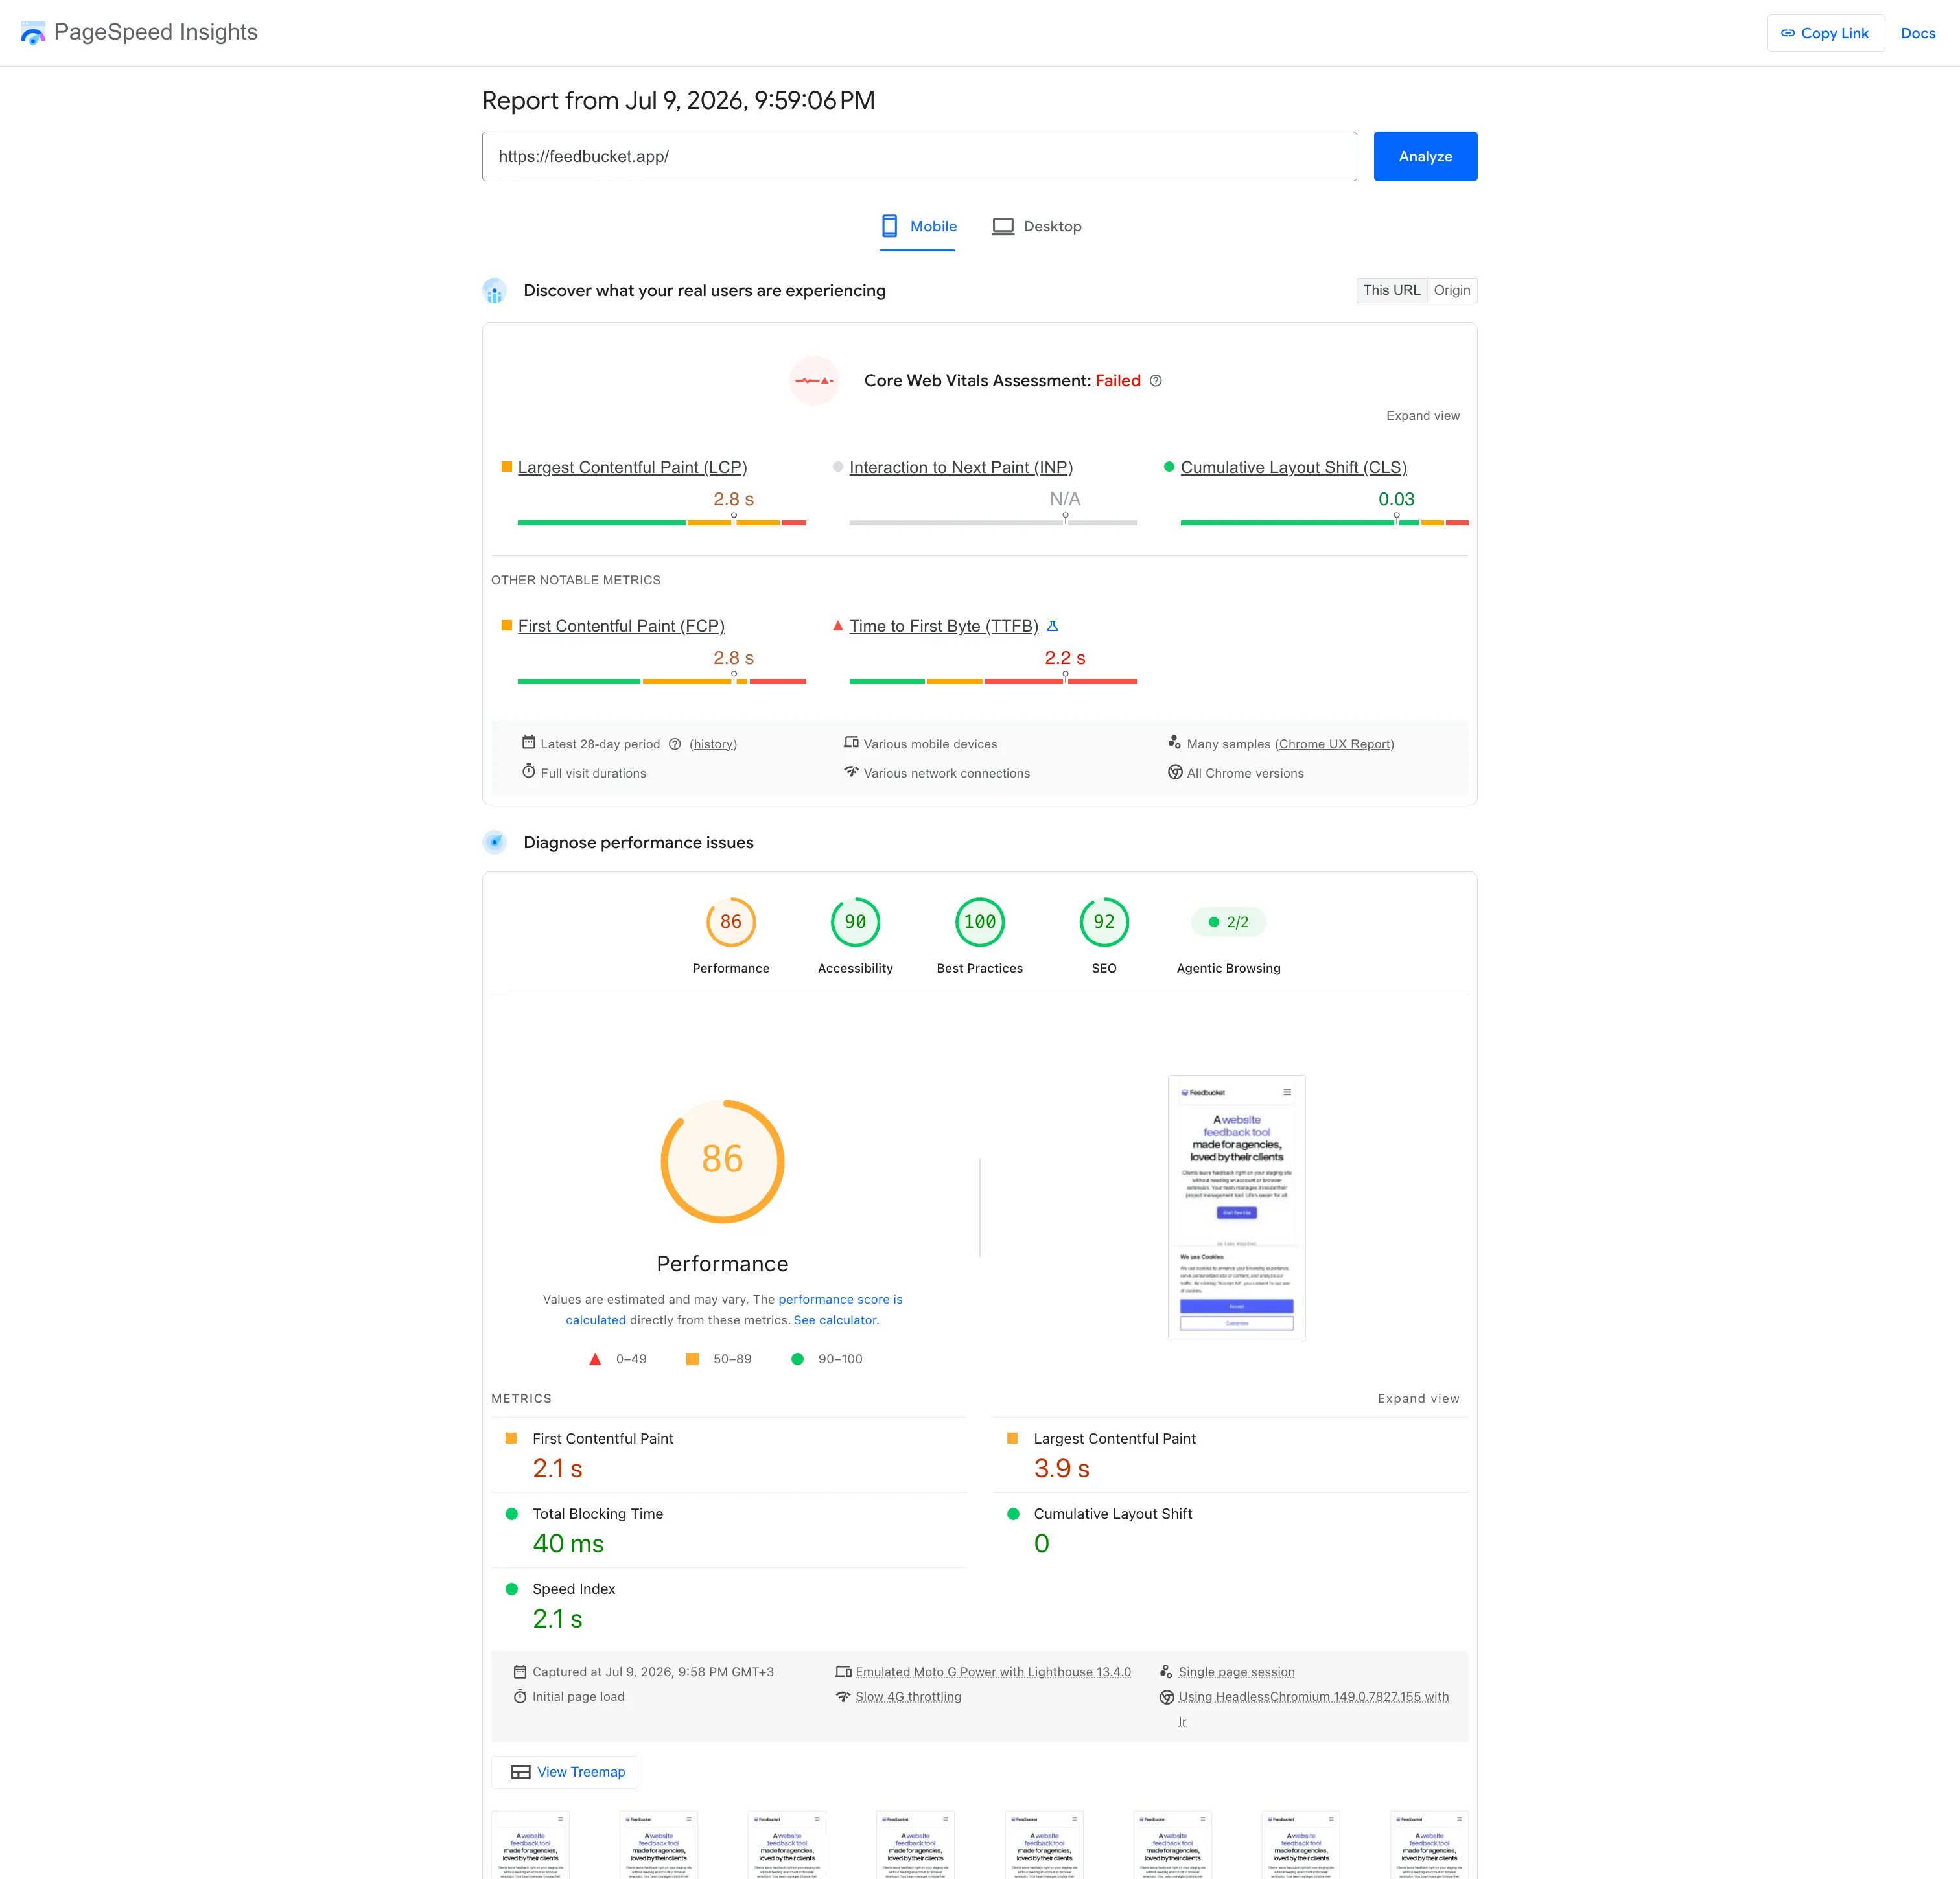Click the stopwatch icon beside Full visit durations
The height and width of the screenshot is (1879, 1960).
click(x=528, y=772)
